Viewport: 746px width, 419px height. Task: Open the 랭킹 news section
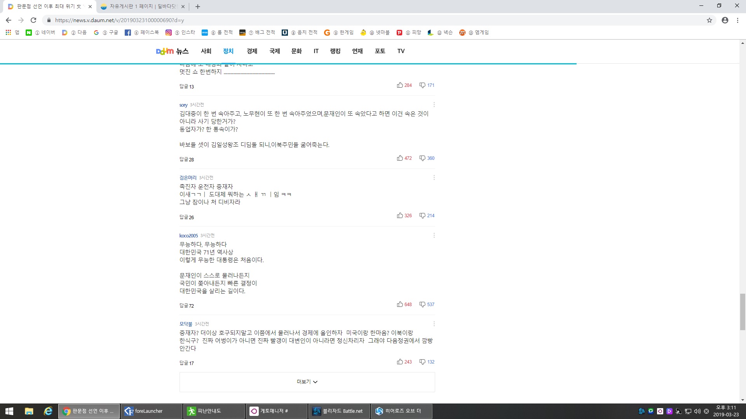335,51
